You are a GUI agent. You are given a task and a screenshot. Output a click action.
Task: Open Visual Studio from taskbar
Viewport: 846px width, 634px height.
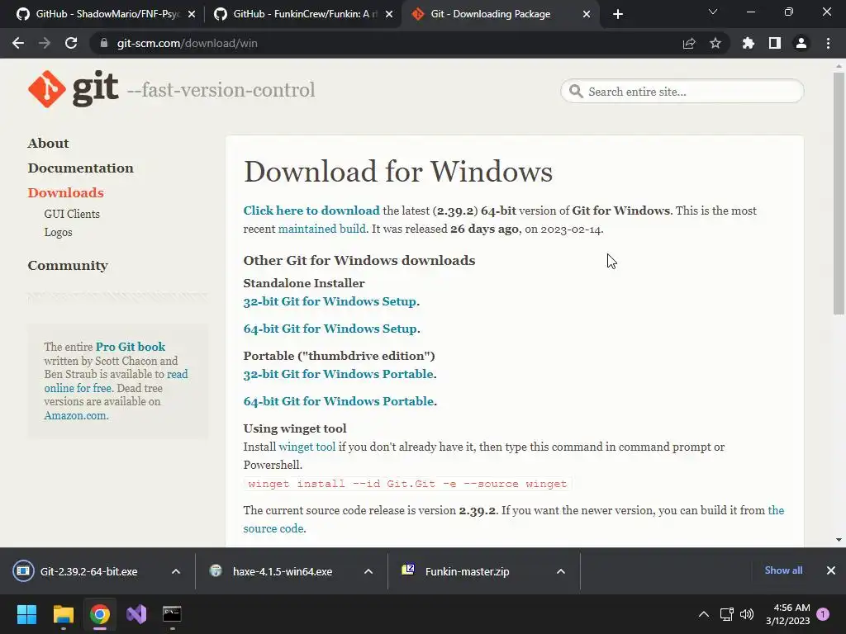[x=136, y=614]
